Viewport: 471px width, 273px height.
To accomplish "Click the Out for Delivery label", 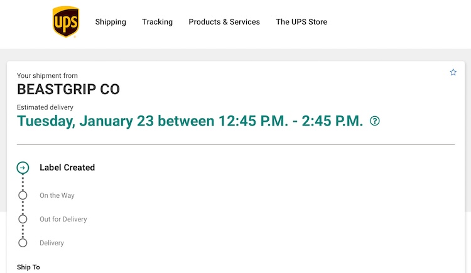I will pyautogui.click(x=63, y=219).
